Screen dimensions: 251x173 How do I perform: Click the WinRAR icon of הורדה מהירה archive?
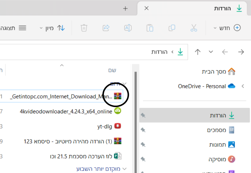click(x=118, y=141)
